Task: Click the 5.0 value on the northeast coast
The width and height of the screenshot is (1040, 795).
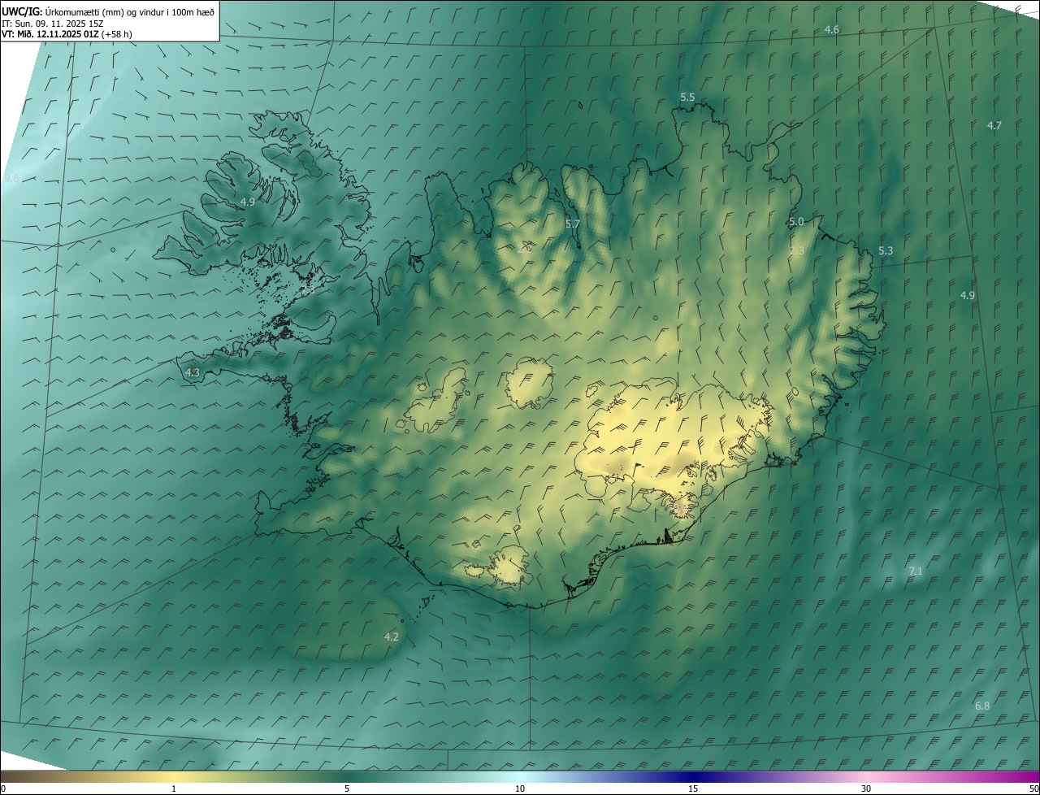Action: [x=796, y=221]
